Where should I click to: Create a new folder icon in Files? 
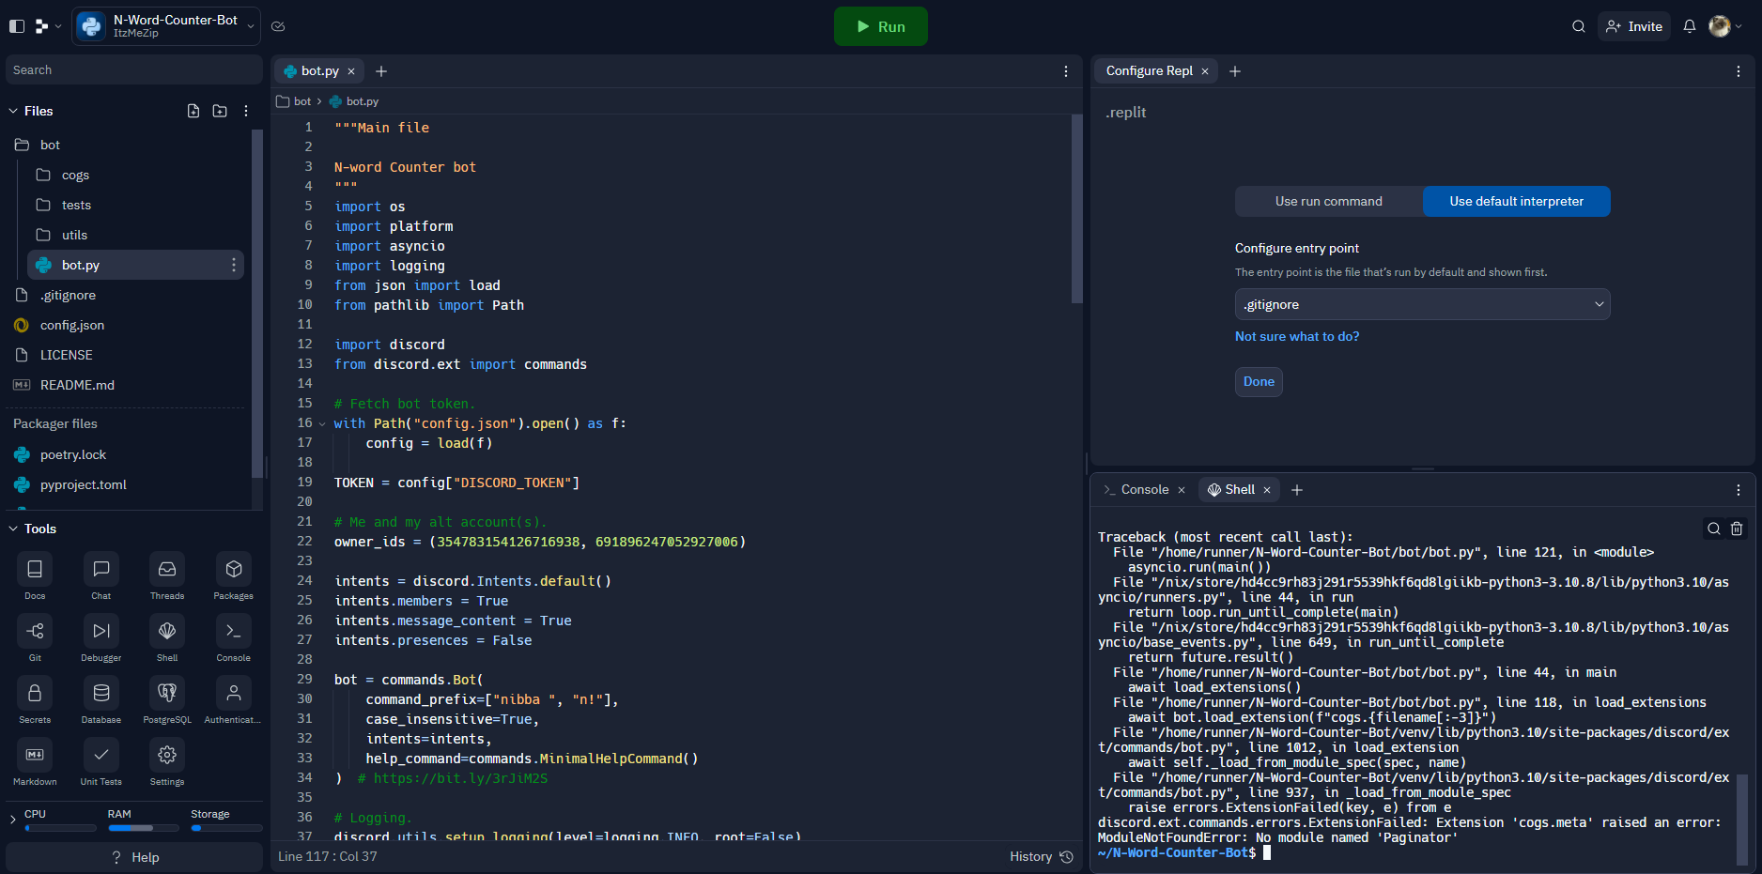(x=220, y=111)
